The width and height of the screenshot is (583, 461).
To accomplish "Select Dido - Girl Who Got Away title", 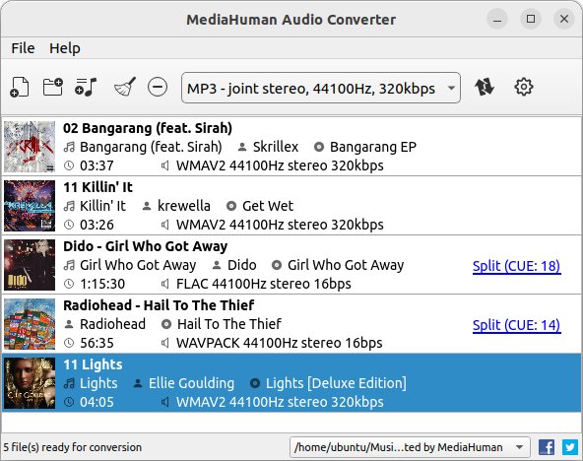I will click(146, 246).
